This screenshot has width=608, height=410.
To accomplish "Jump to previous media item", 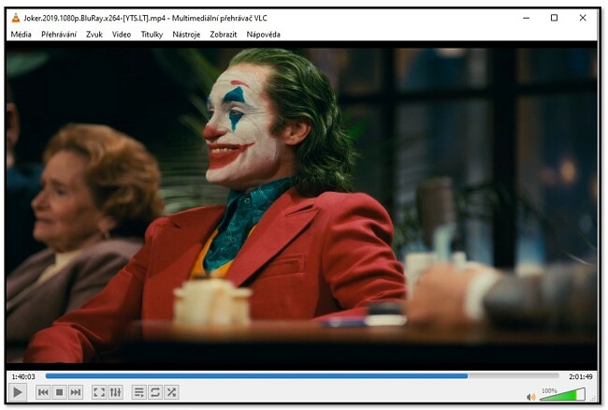I will click(x=43, y=392).
